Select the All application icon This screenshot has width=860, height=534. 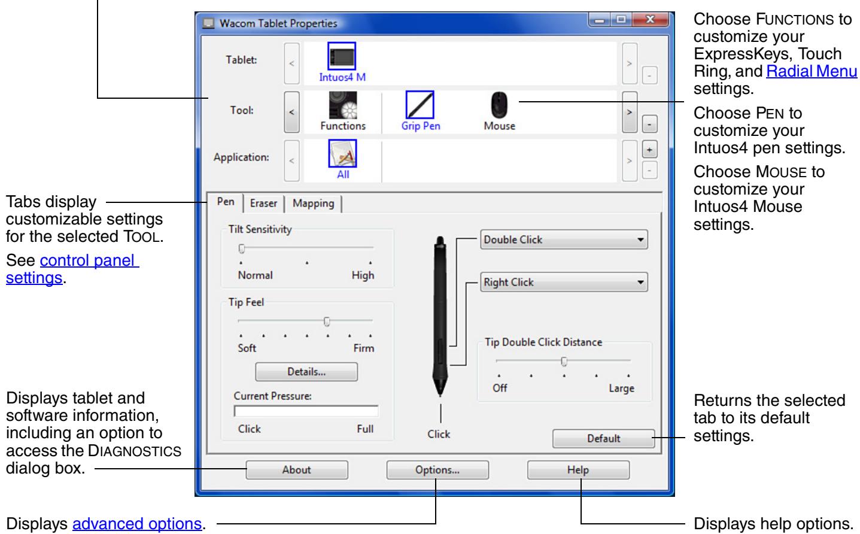coord(342,154)
